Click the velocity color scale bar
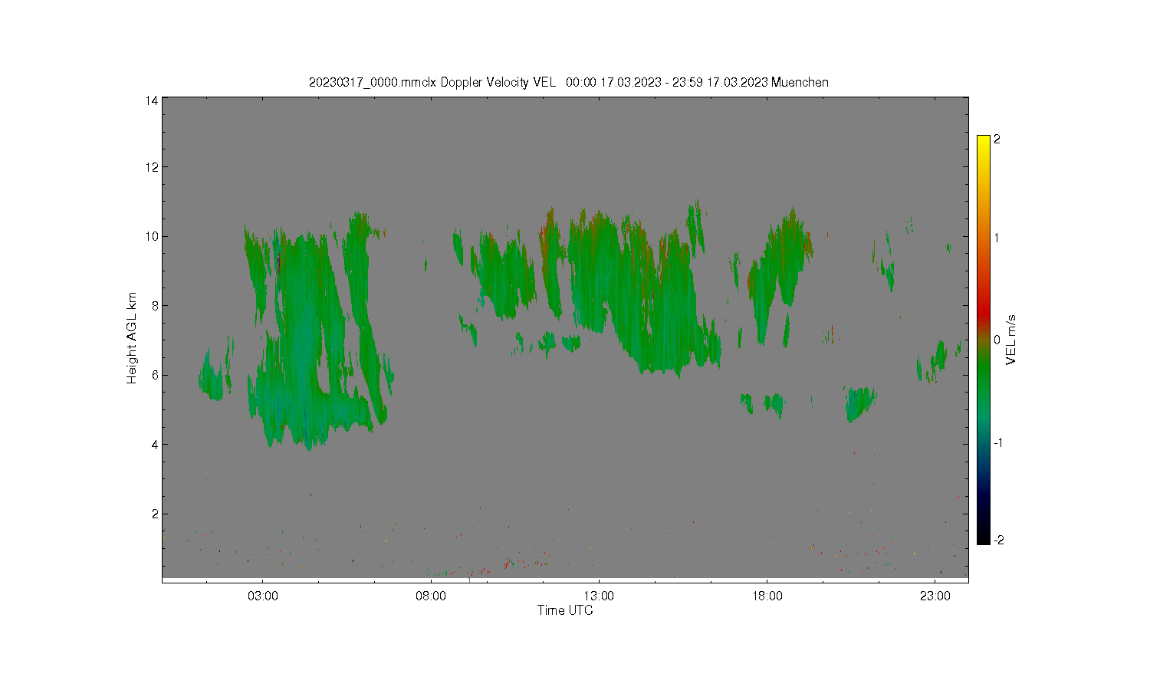The width and height of the screenshot is (1150, 690). [x=984, y=340]
